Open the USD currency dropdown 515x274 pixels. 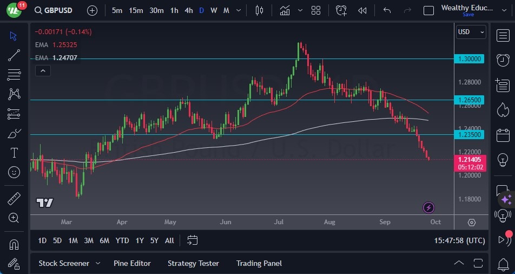(x=471, y=32)
